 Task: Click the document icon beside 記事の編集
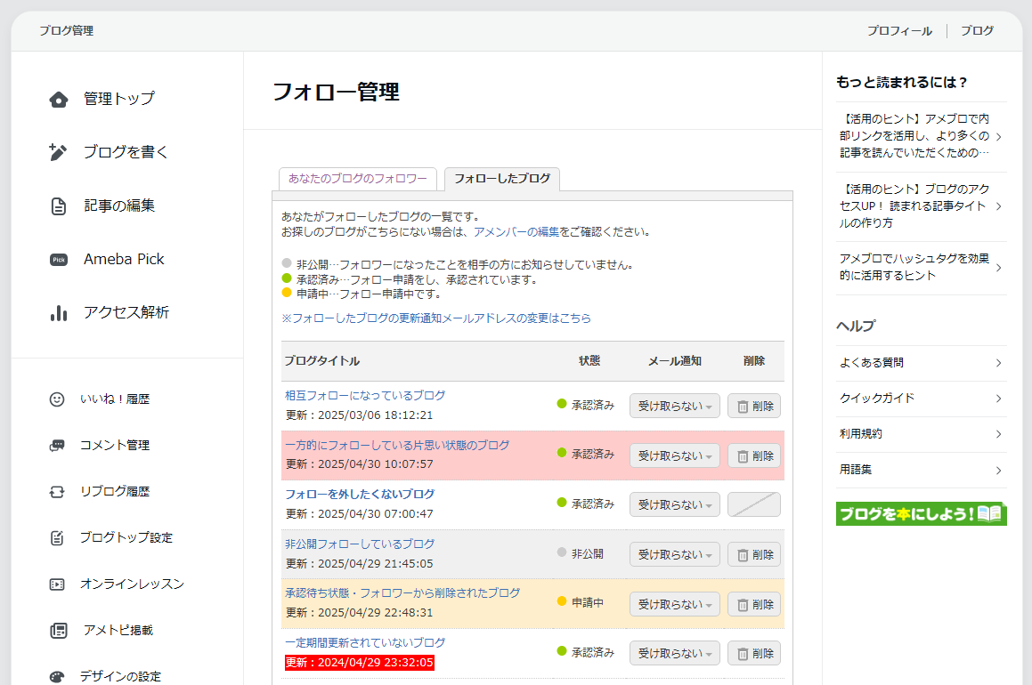[x=59, y=205]
